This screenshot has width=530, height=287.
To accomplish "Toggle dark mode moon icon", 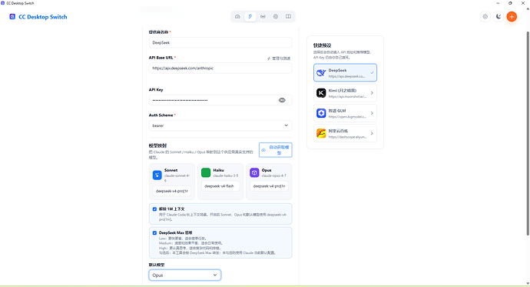I will pyautogui.click(x=499, y=17).
